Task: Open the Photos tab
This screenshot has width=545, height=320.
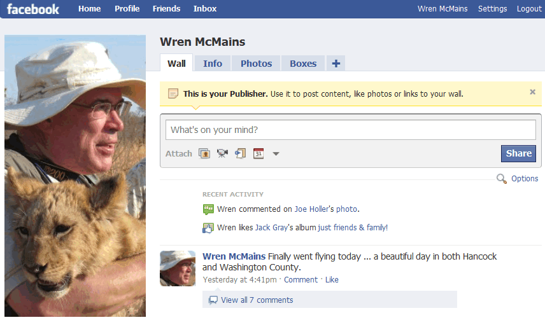Action: [256, 64]
